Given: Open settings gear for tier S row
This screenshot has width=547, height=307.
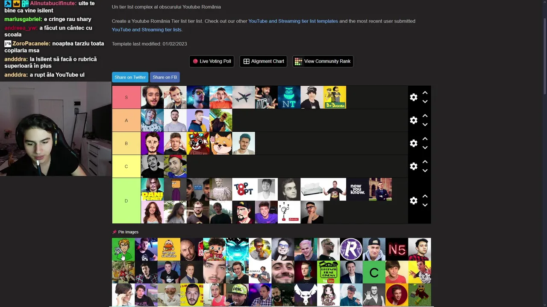Looking at the screenshot, I should click(x=413, y=97).
